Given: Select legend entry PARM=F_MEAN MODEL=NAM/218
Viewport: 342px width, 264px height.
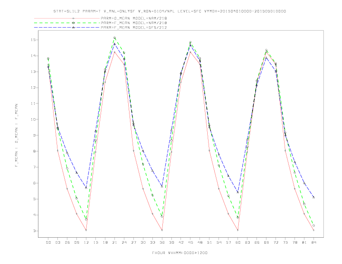Looking at the screenshot, I should (x=134, y=23).
